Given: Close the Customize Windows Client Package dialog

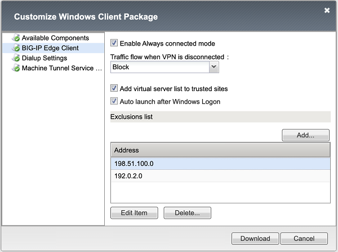Looking at the screenshot, I should pyautogui.click(x=327, y=10).
